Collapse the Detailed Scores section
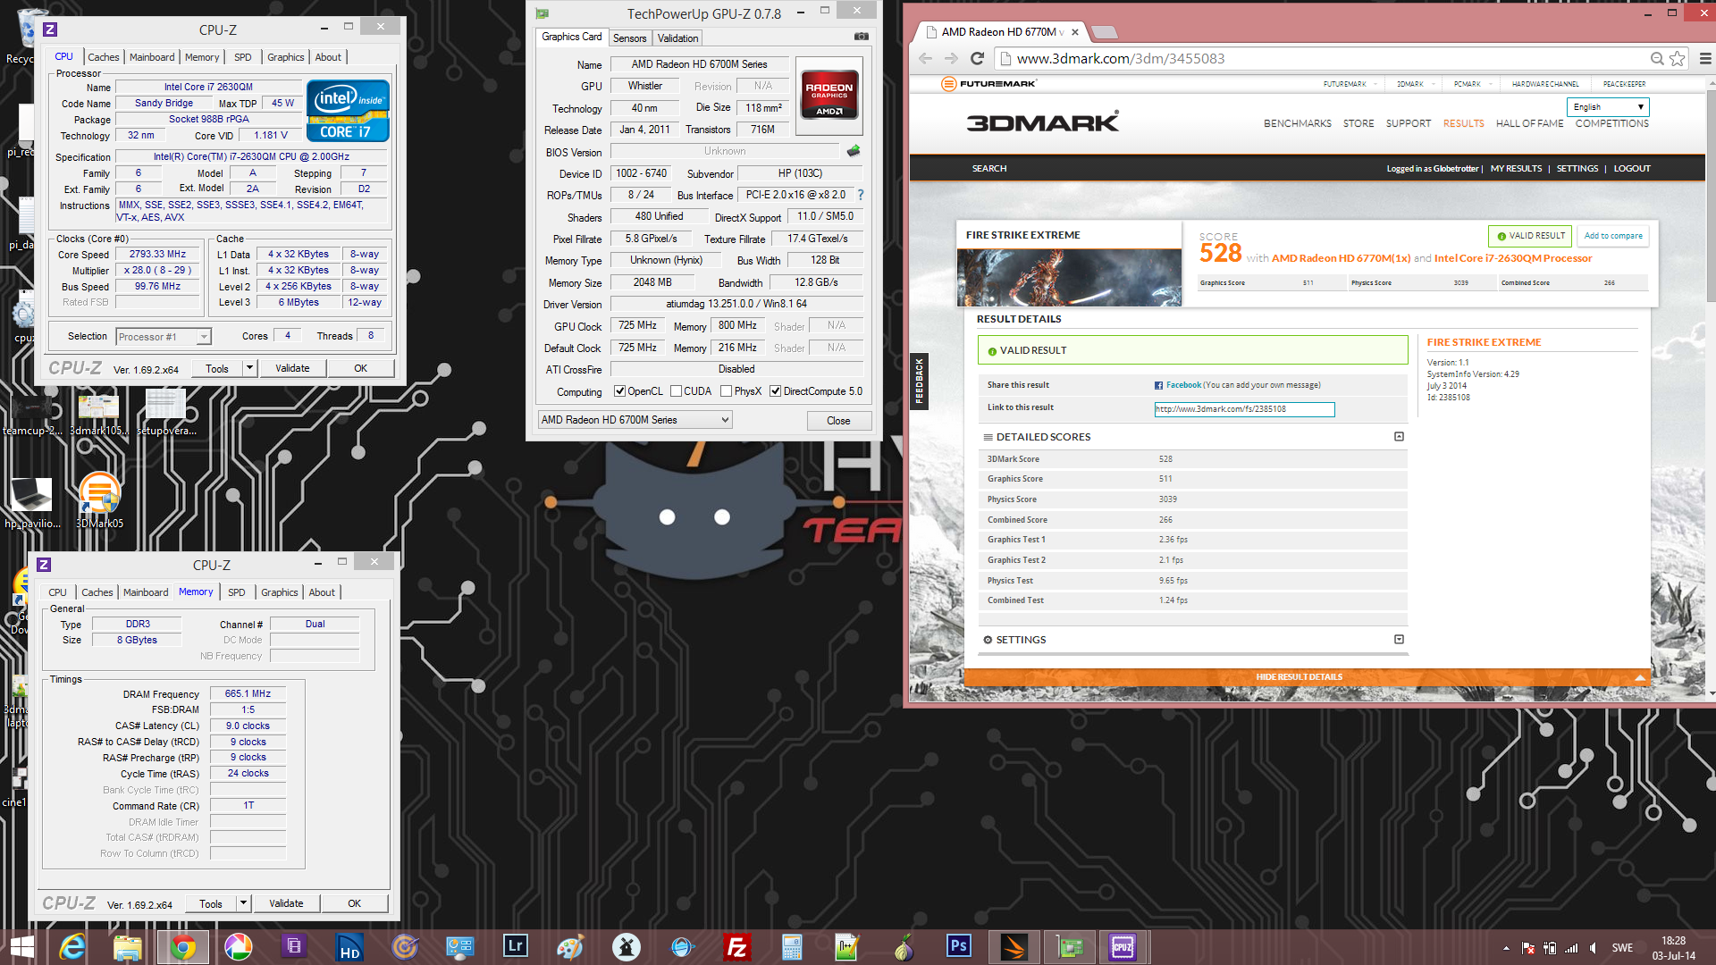Viewport: 1716px width, 965px height. (x=1399, y=437)
